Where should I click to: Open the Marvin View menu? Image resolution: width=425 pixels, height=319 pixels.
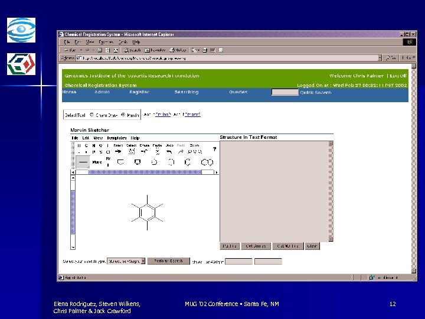pyautogui.click(x=98, y=138)
